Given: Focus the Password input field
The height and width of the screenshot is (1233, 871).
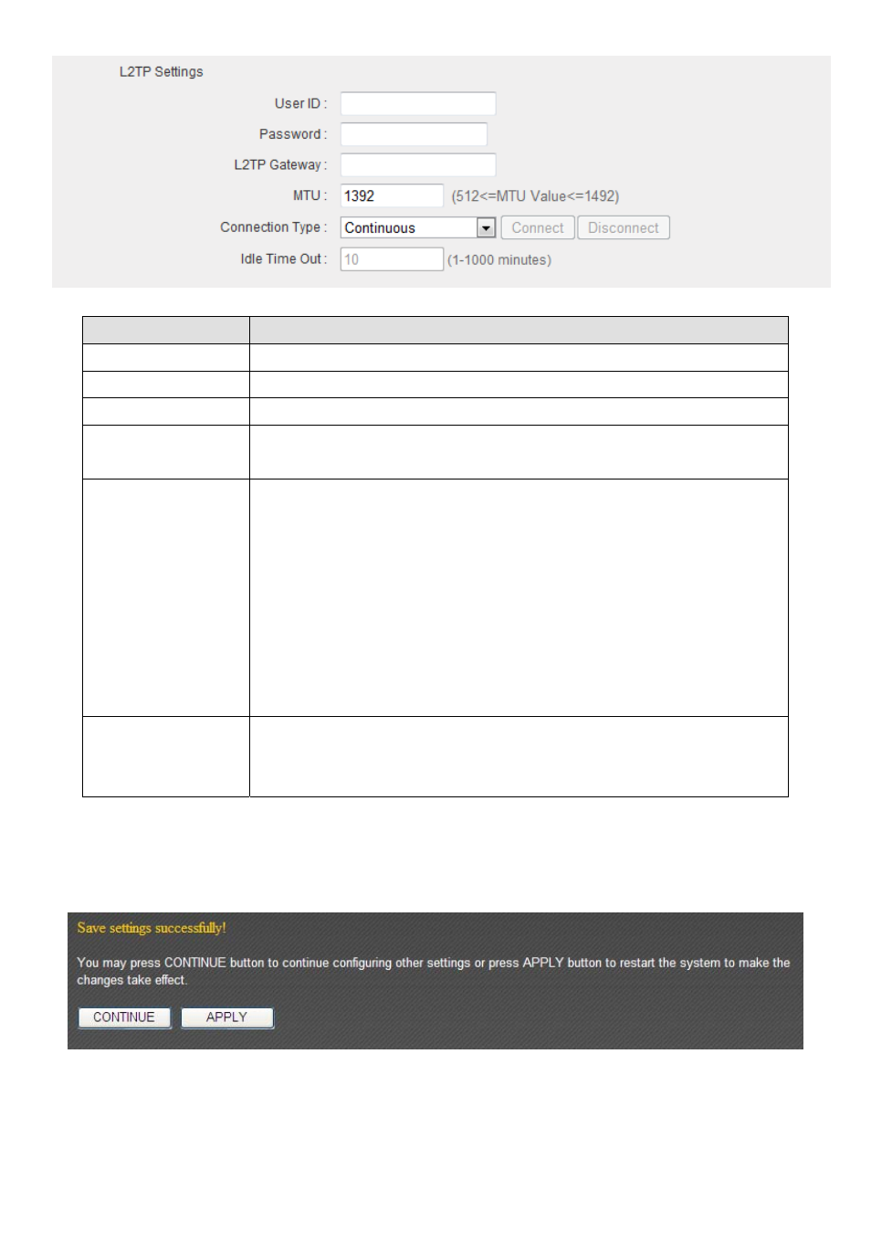Looking at the screenshot, I should pos(414,134).
